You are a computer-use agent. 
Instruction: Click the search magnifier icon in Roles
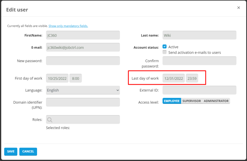pos(50,120)
